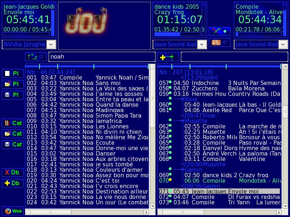
Task: Click the yellow plus add-to-playlist button
Action: tap(168, 57)
